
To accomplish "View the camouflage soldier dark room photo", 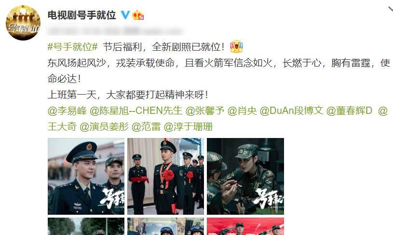I will click(245, 176).
